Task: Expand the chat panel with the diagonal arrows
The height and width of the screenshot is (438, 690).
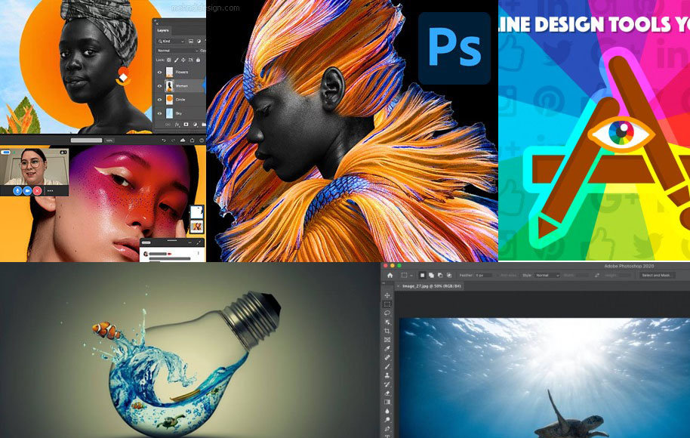Action: coord(199,242)
